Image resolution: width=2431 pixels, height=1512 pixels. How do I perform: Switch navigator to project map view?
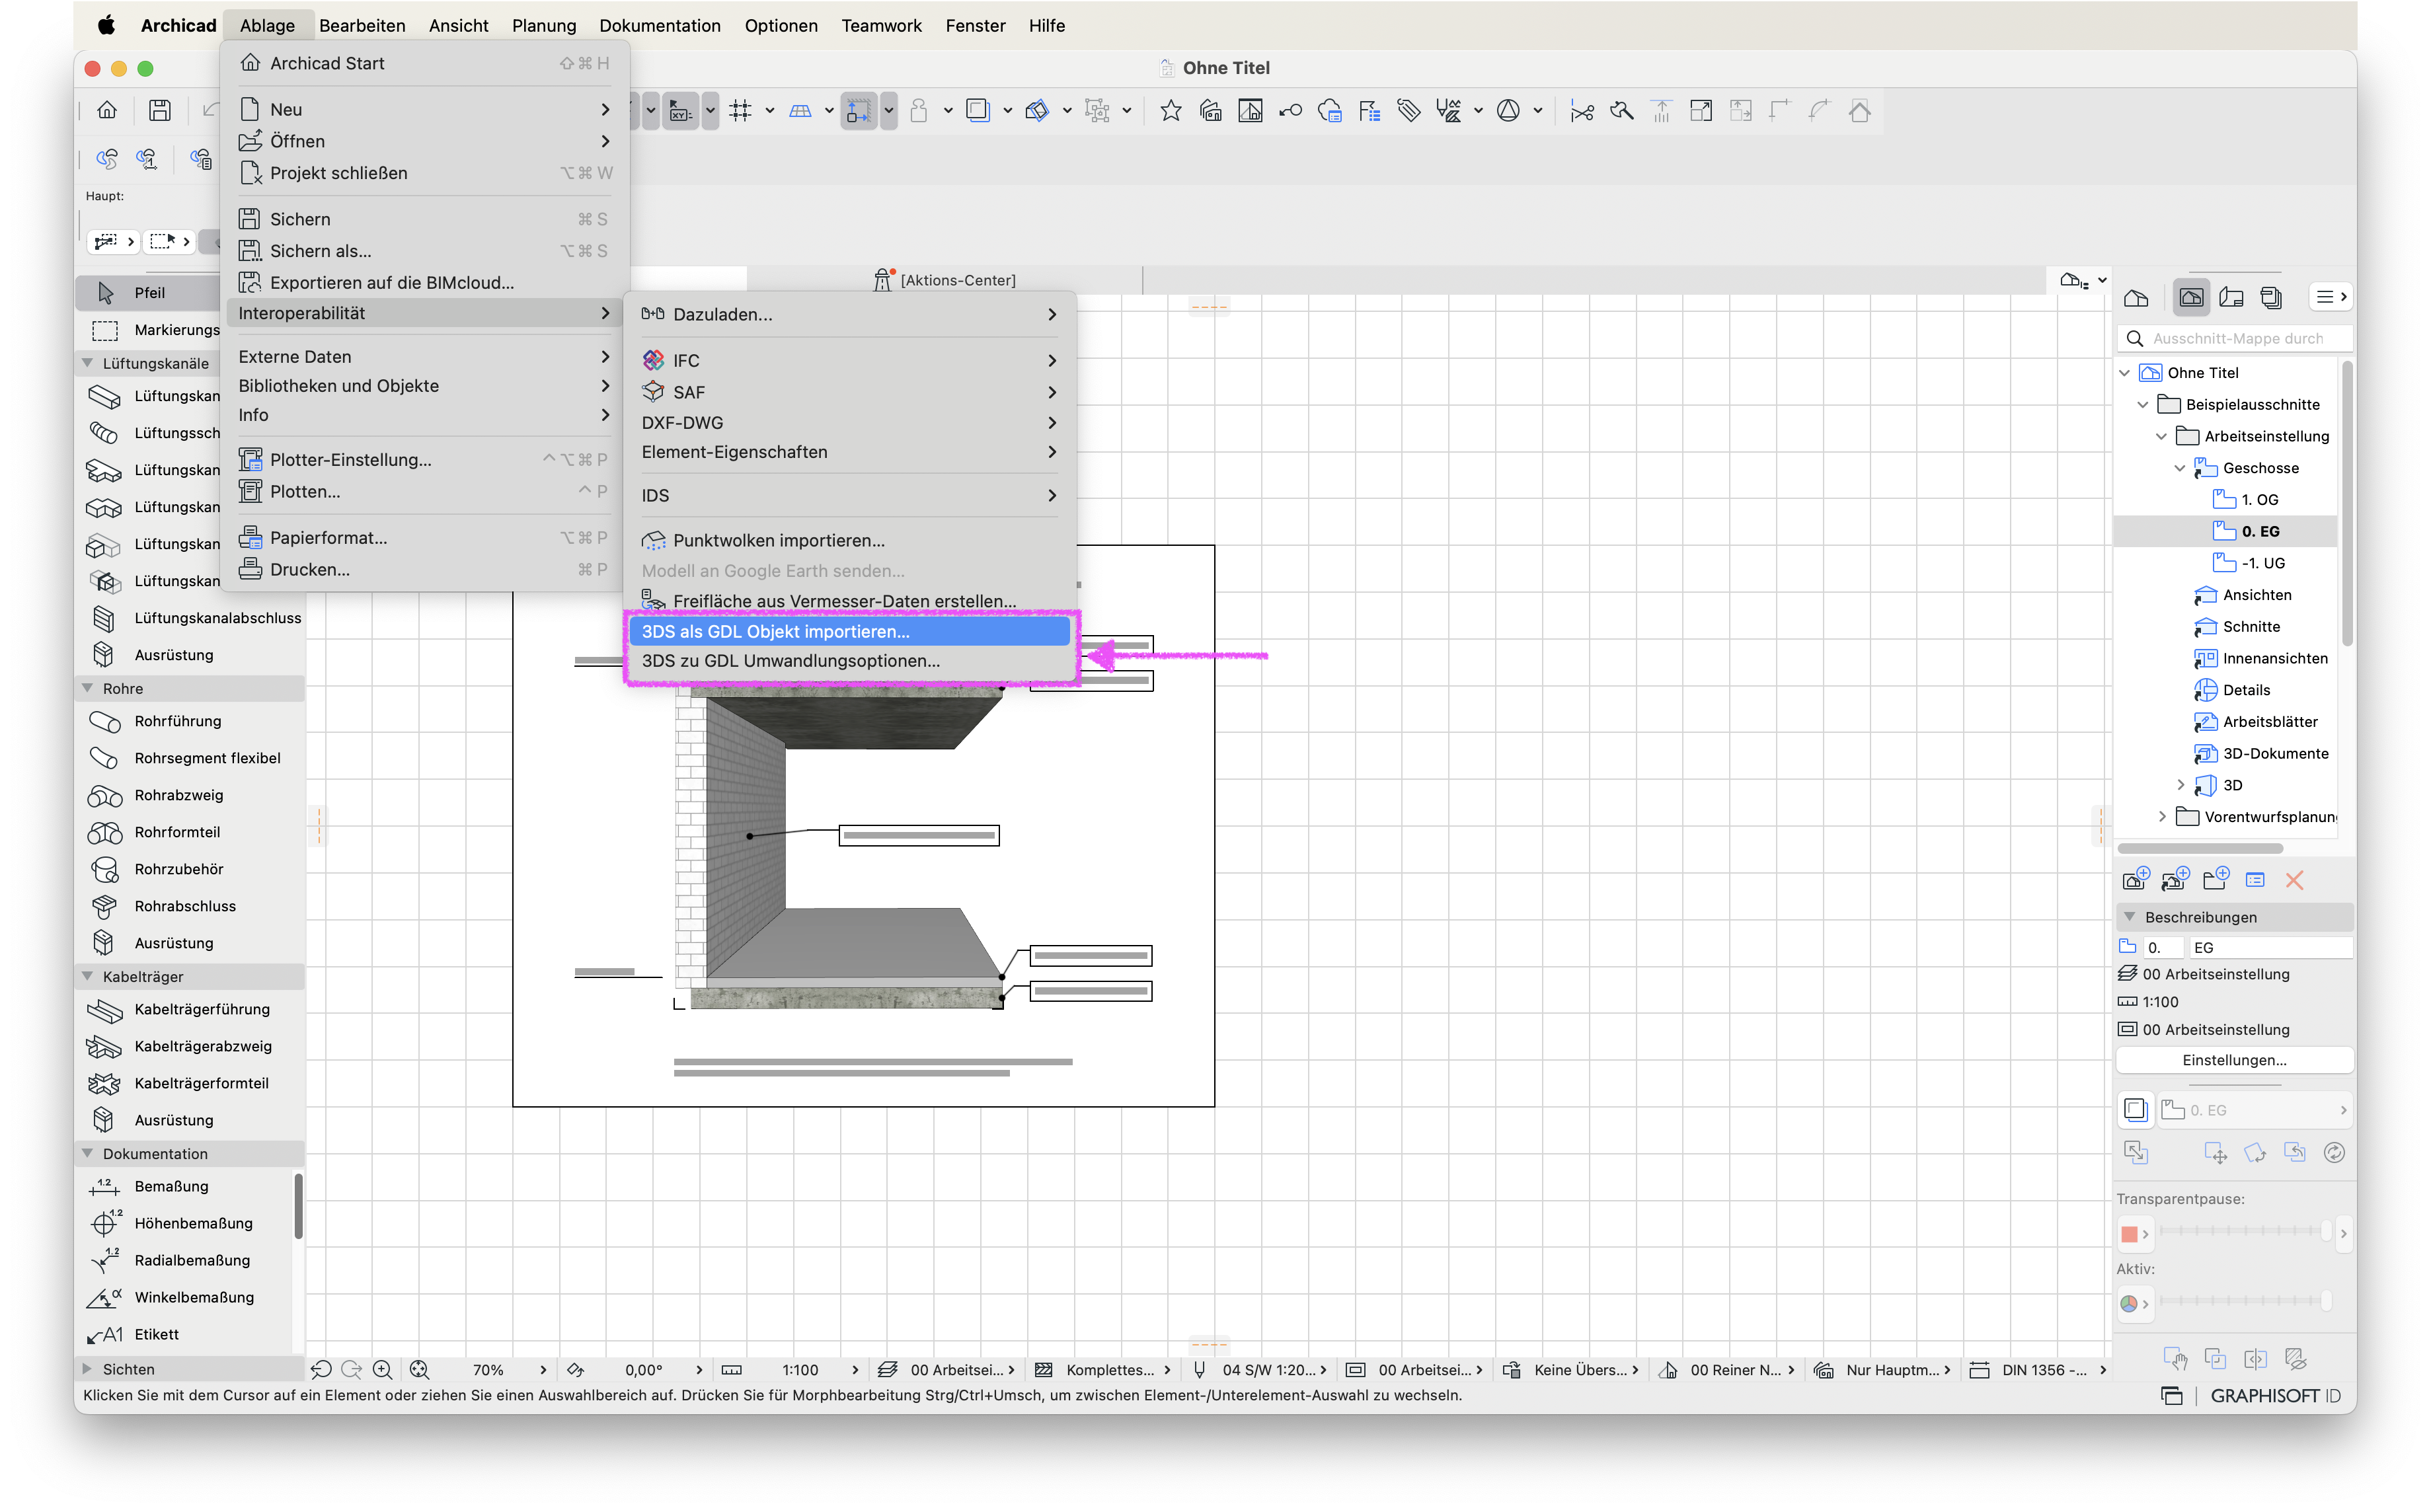(x=2136, y=297)
